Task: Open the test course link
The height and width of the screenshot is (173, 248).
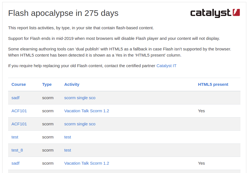Action: [x=15, y=137]
